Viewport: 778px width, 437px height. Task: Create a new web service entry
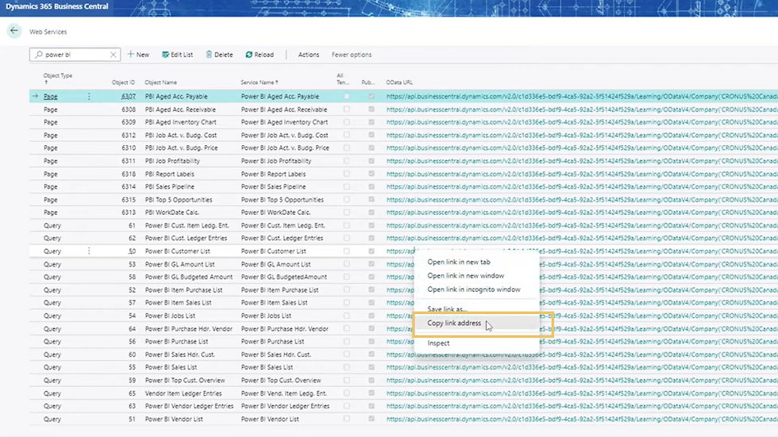coord(138,55)
